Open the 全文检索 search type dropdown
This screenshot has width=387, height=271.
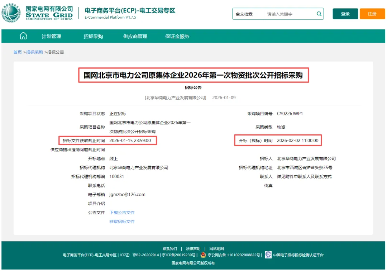pos(248,14)
